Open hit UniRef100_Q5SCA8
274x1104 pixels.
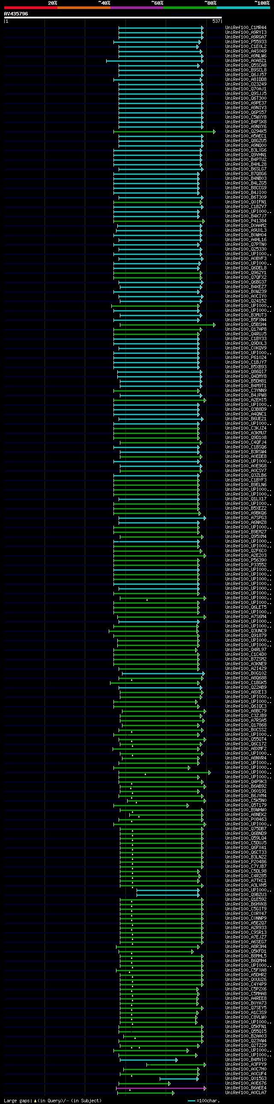246,66
